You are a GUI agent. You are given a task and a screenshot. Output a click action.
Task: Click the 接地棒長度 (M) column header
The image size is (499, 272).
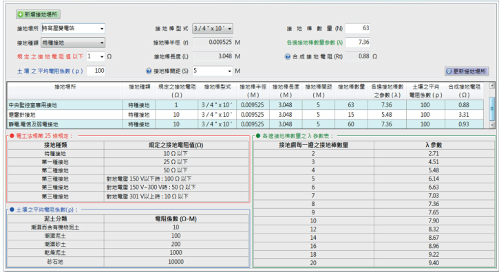pyautogui.click(x=286, y=91)
